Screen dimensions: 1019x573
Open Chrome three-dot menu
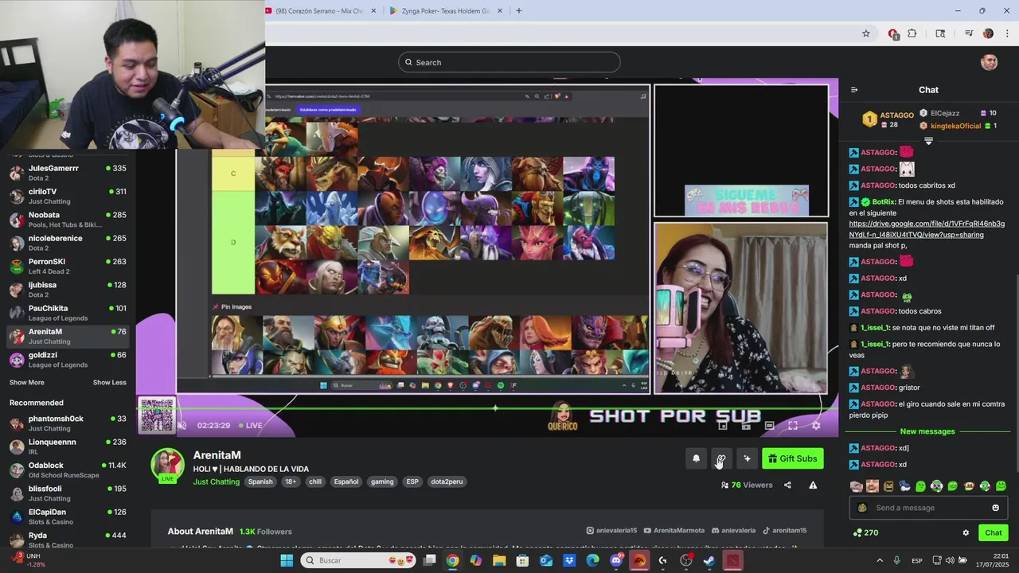1007,33
